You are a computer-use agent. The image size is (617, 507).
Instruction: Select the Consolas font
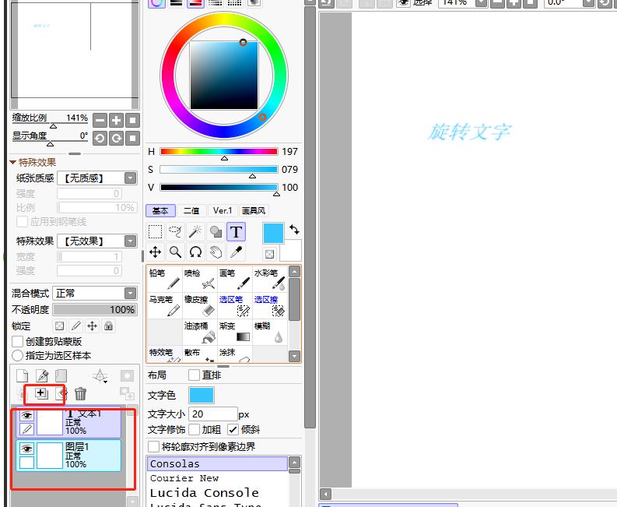217,463
